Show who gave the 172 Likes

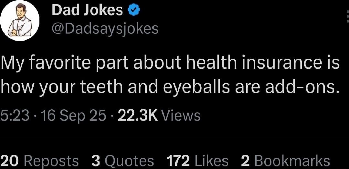[197, 161]
